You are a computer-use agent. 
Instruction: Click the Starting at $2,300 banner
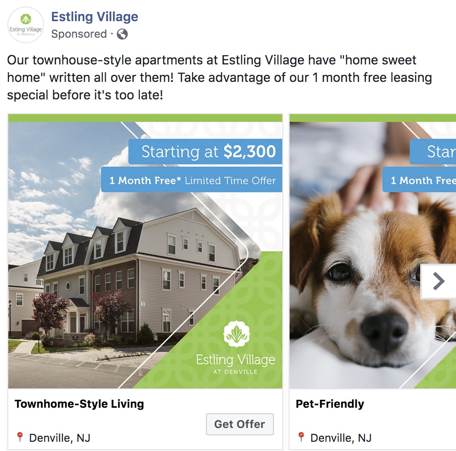point(205,151)
